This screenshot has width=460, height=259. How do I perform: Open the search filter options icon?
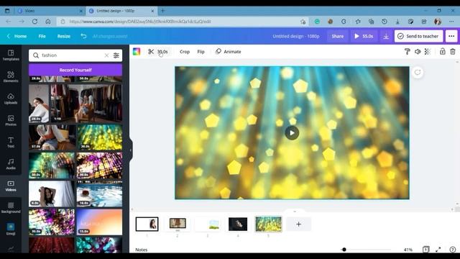tap(116, 55)
